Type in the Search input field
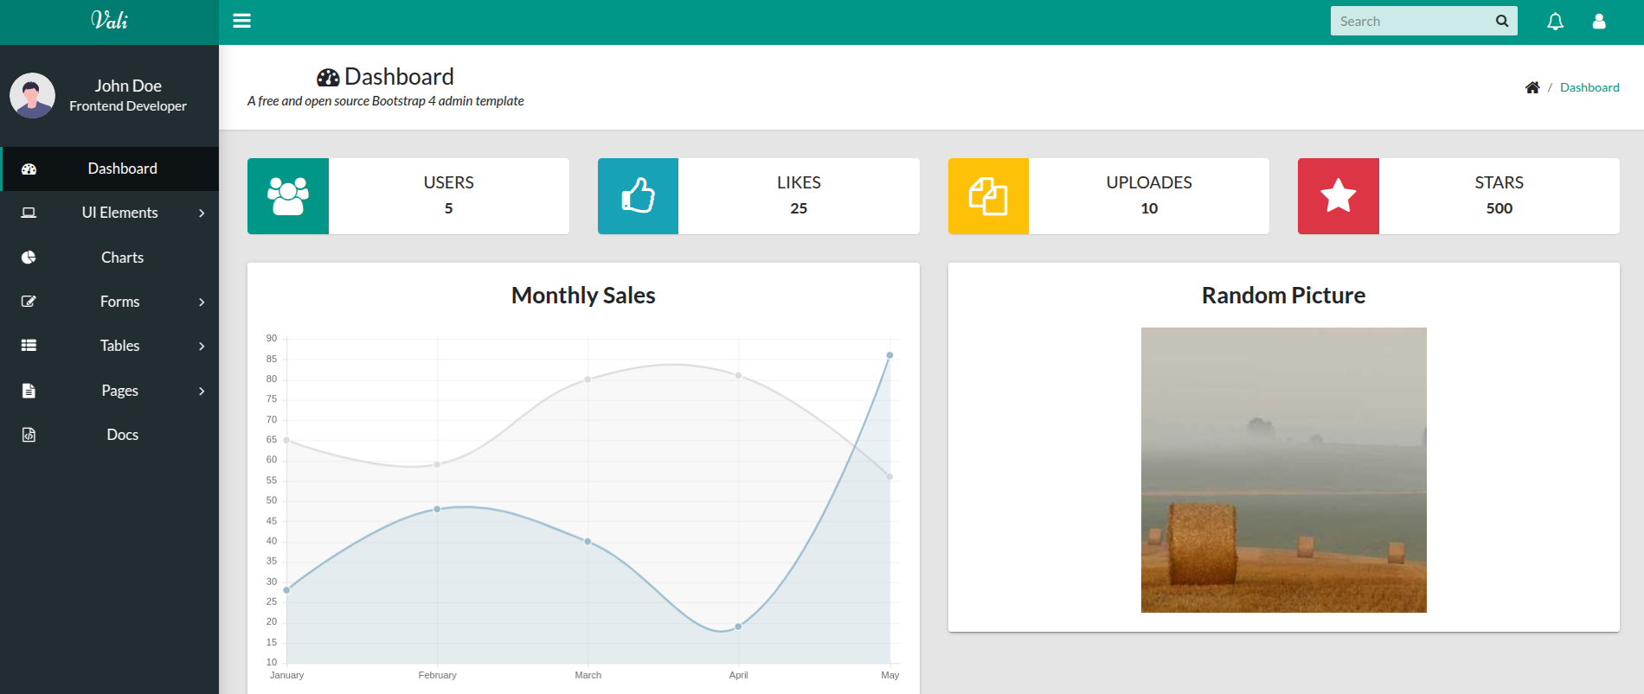1644x694 pixels. pos(1409,22)
